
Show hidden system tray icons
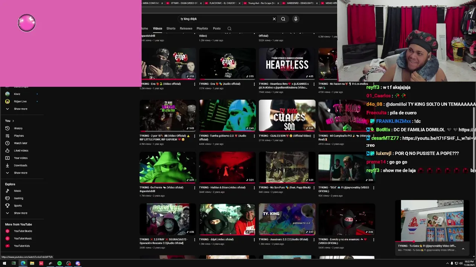pyautogui.click(x=447, y=264)
